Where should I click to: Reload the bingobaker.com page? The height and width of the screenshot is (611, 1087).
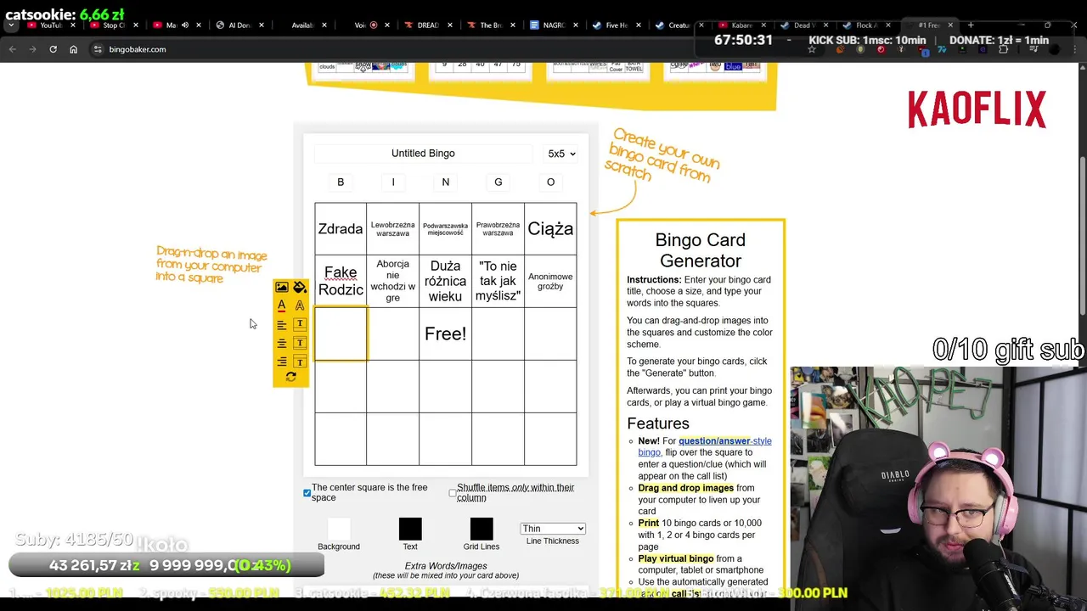tap(53, 49)
